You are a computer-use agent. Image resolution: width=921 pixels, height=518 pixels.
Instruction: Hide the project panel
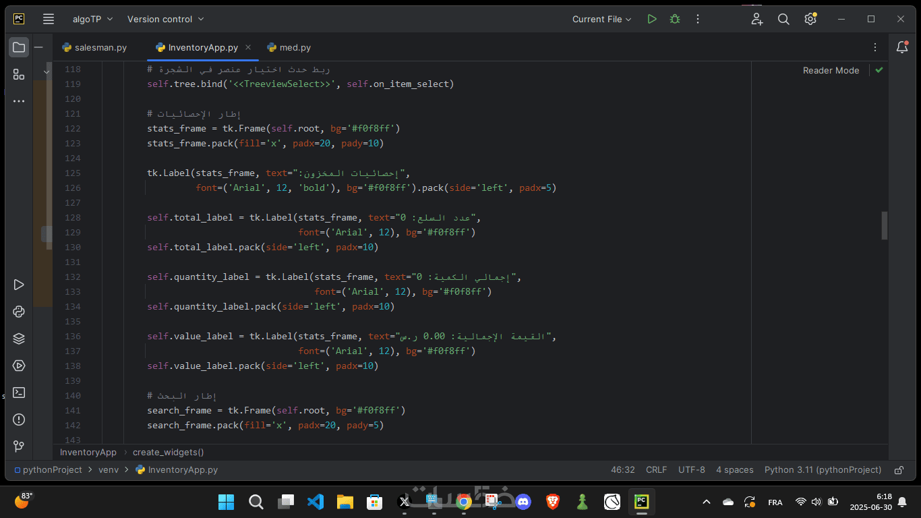pos(39,47)
